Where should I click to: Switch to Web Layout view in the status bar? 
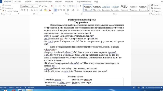(143, 88)
